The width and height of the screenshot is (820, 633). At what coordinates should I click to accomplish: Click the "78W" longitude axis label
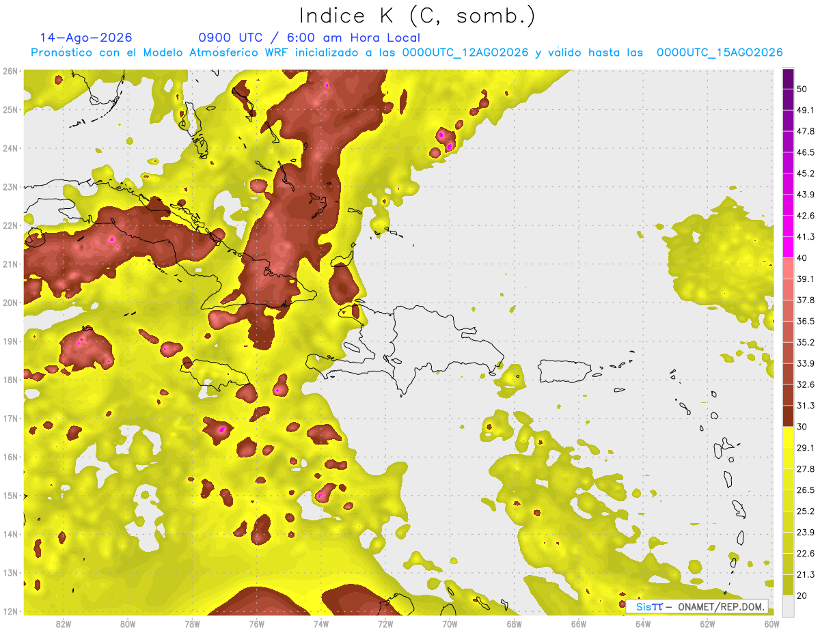(x=192, y=624)
